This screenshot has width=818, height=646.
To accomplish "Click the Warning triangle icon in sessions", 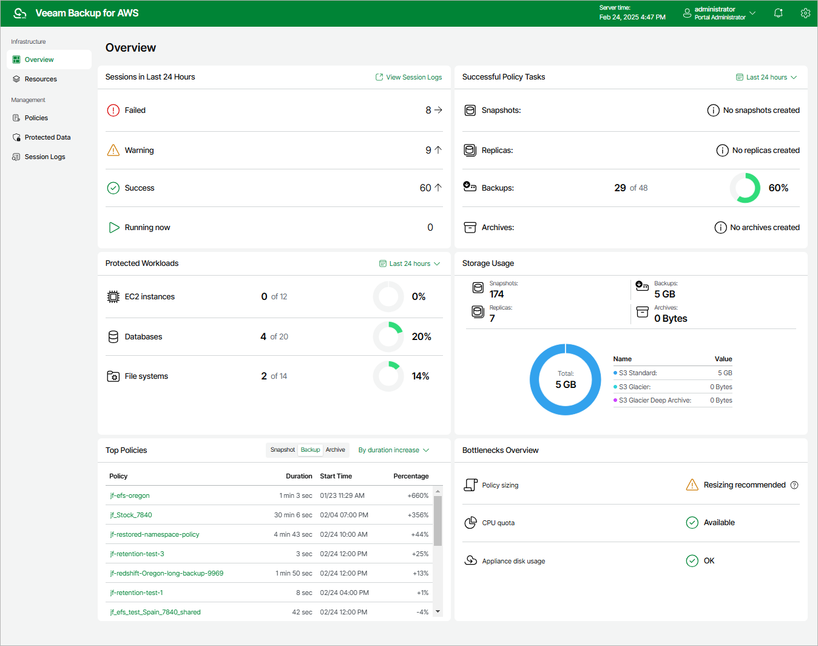I will 113,150.
